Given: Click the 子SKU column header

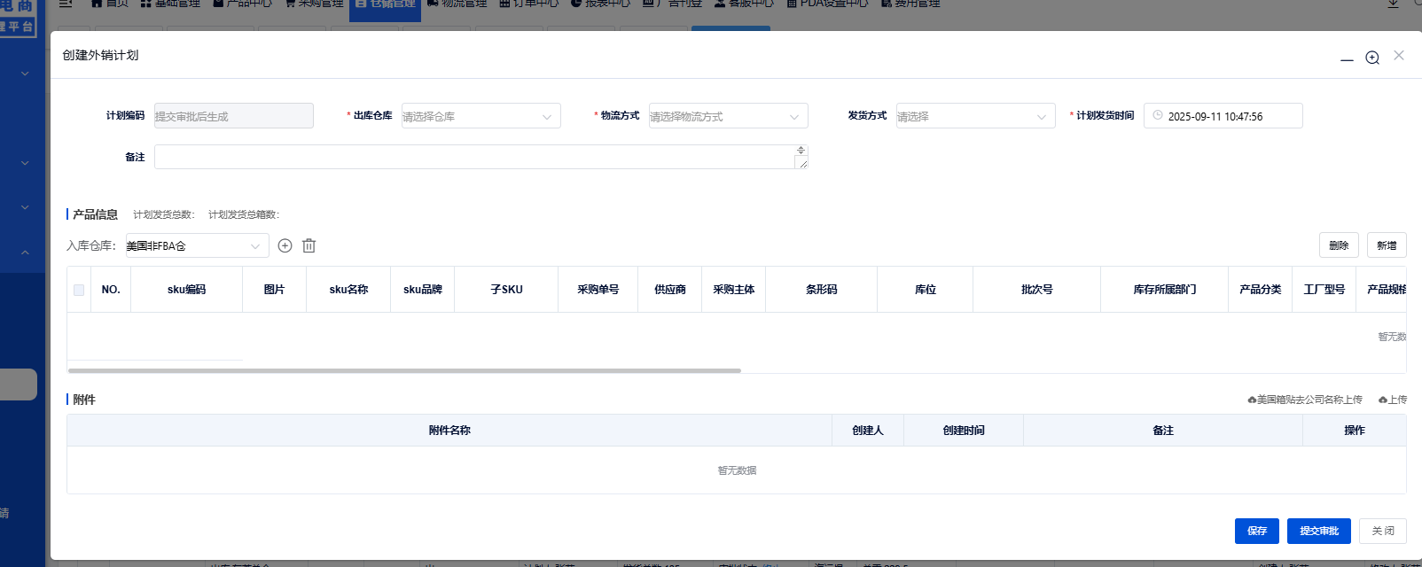Looking at the screenshot, I should [506, 290].
